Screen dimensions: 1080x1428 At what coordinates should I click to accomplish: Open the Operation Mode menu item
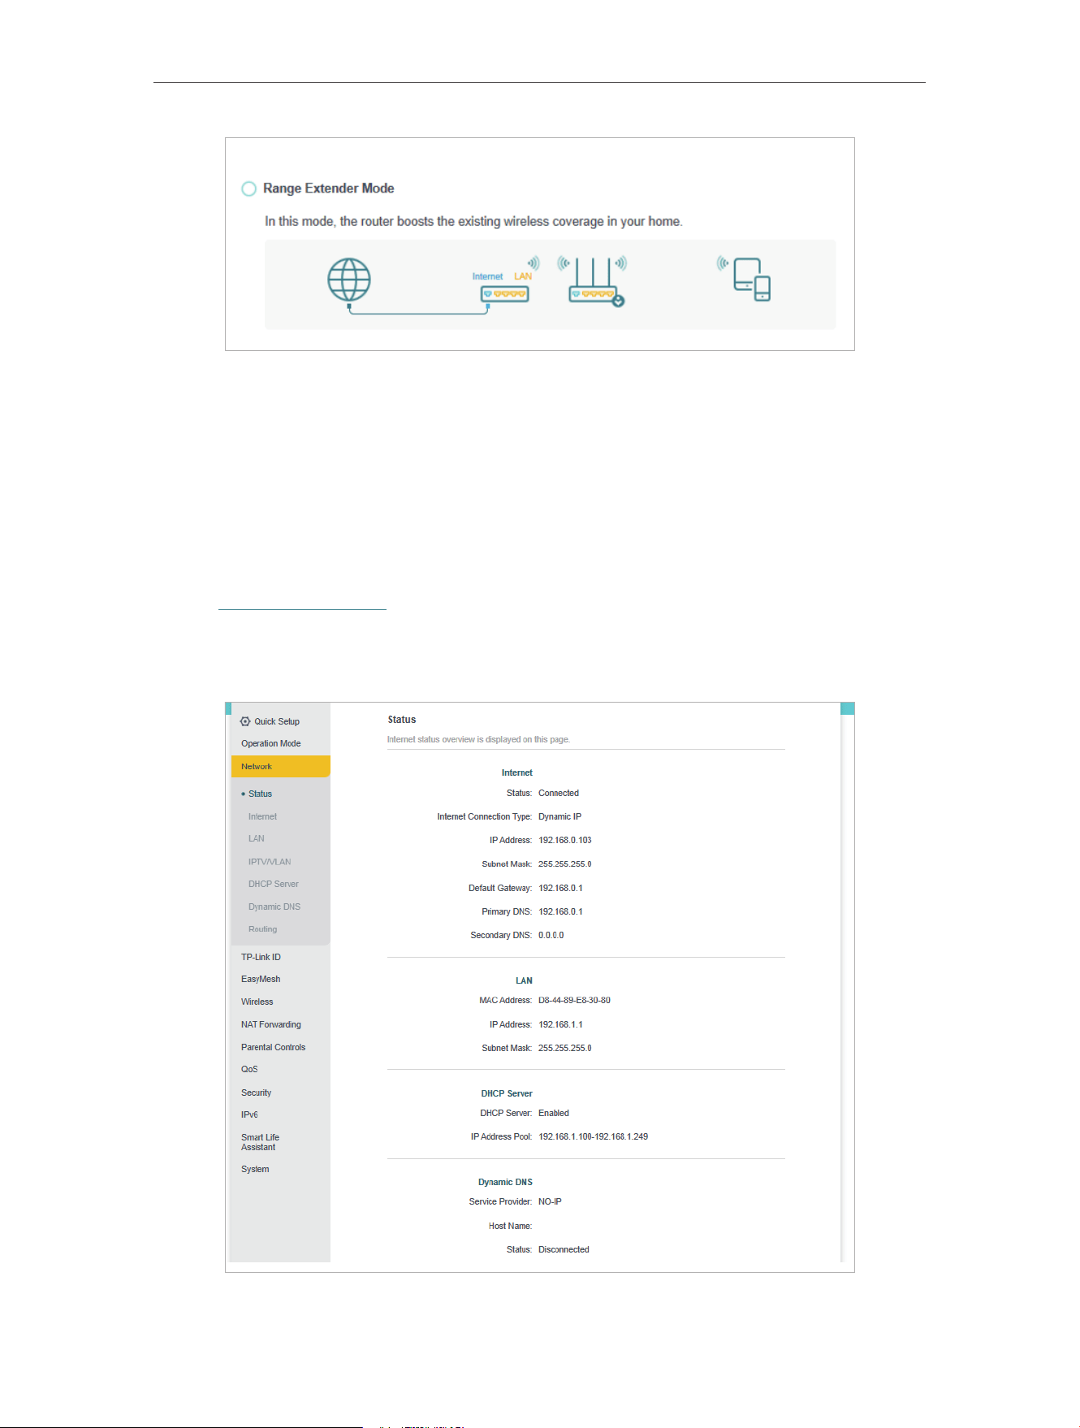271,743
